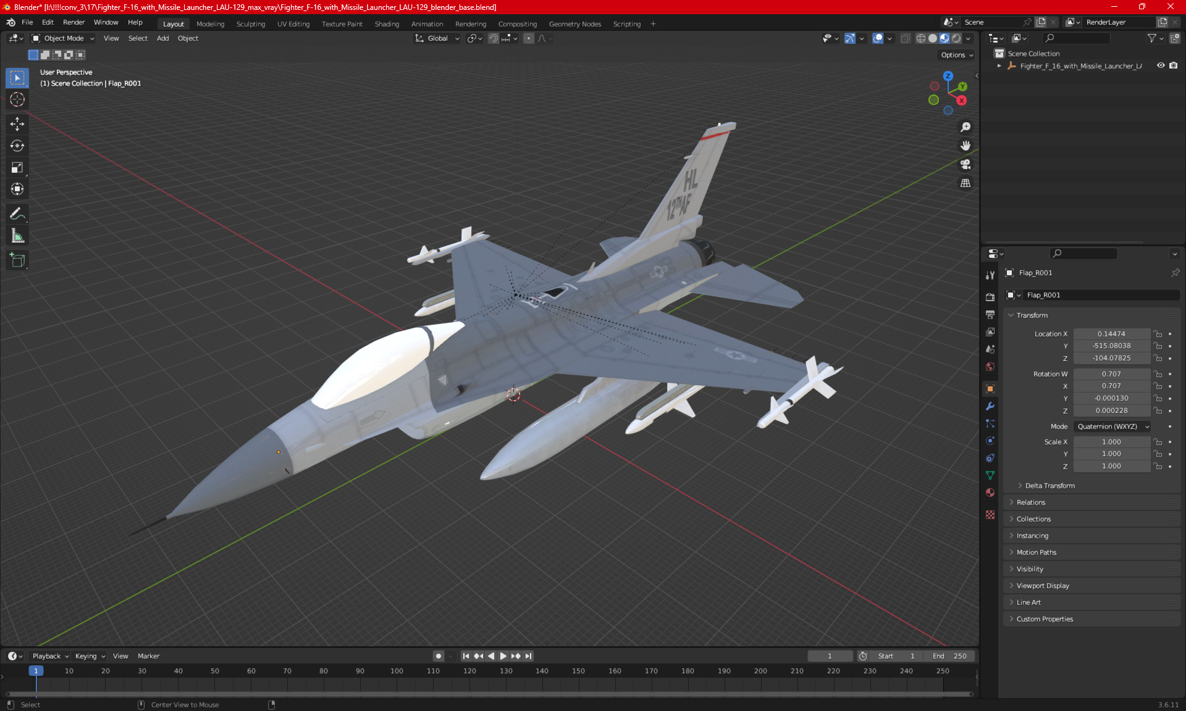Open rotation Mode Quaternion dropdown
This screenshot has height=711, width=1186.
tap(1112, 426)
